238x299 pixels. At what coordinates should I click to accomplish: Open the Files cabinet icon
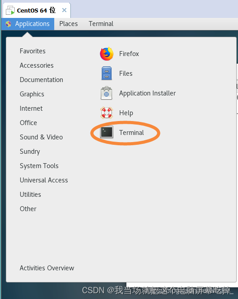[107, 73]
